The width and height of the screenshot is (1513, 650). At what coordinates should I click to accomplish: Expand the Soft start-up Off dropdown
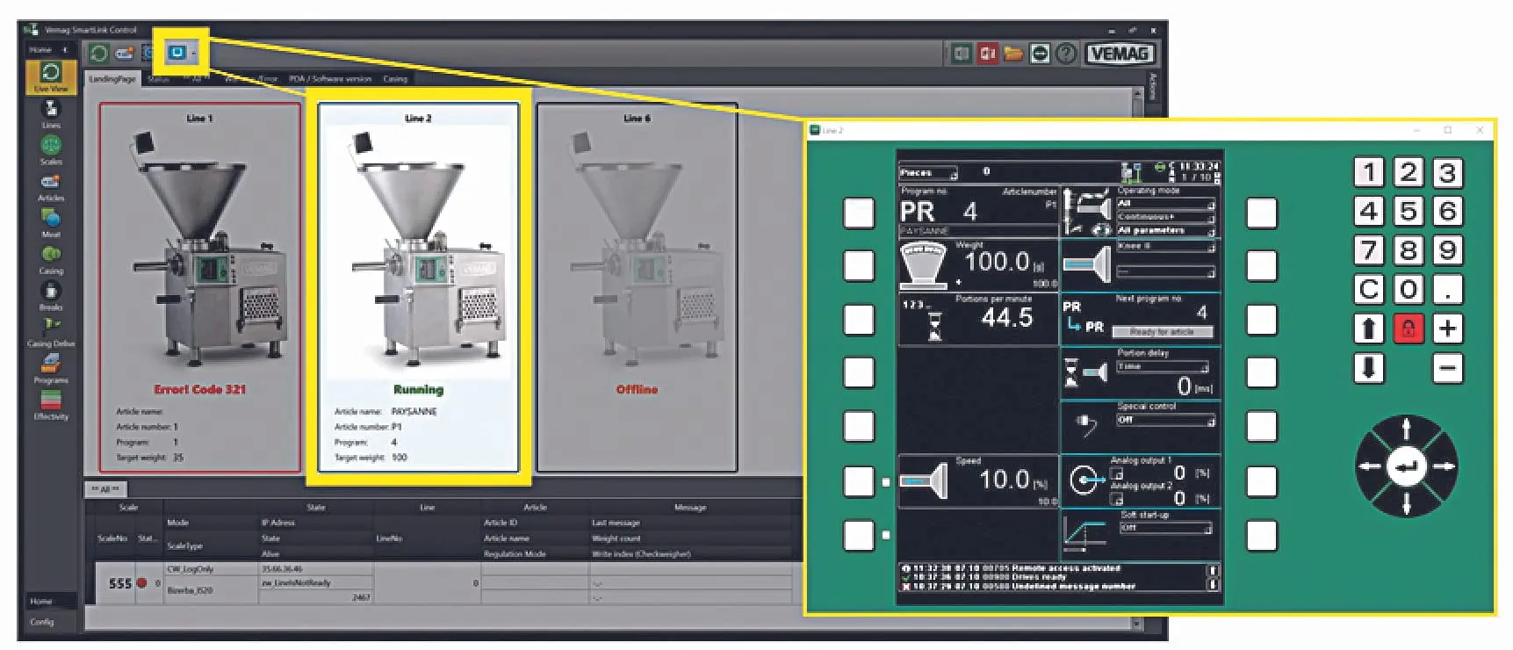[x=1165, y=529]
